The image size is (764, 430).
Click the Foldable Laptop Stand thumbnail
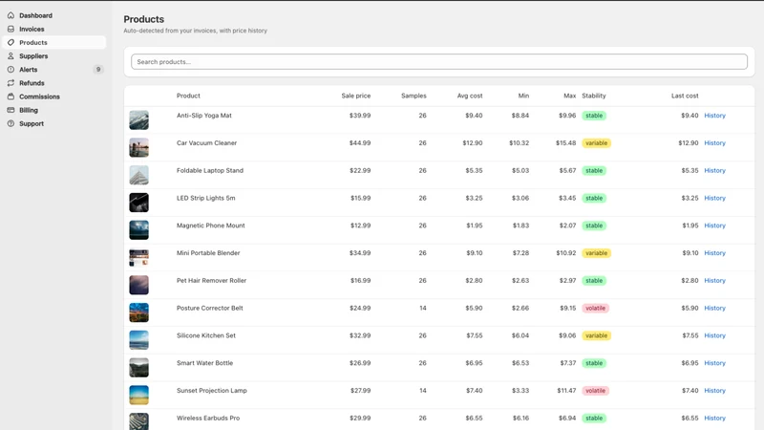tap(138, 175)
